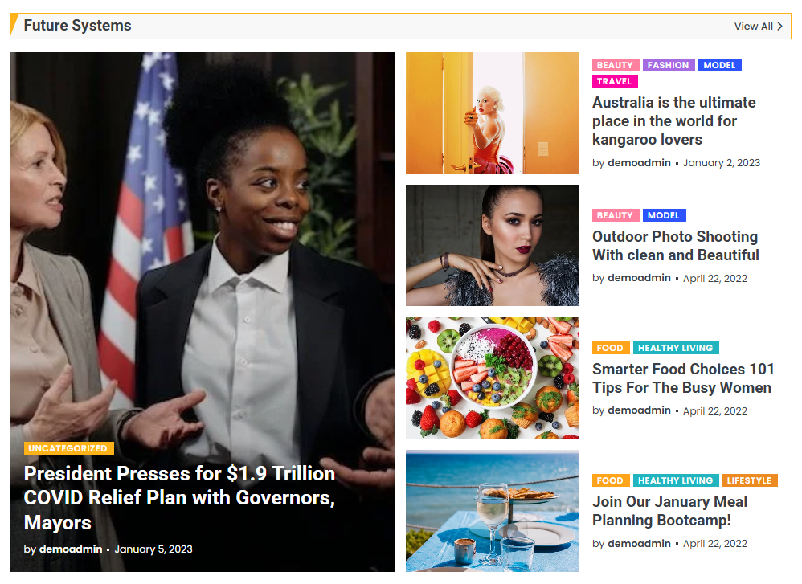Image resolution: width=802 pixels, height=584 pixels.
Task: Select the blue MODEL tag on Australia post
Action: 719,65
